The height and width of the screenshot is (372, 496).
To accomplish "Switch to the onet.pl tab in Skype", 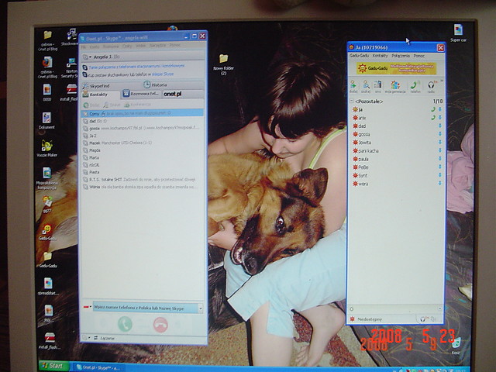I will point(183,94).
